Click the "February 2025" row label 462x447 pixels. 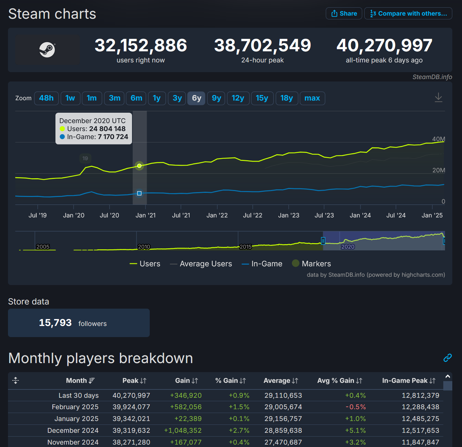(75, 407)
